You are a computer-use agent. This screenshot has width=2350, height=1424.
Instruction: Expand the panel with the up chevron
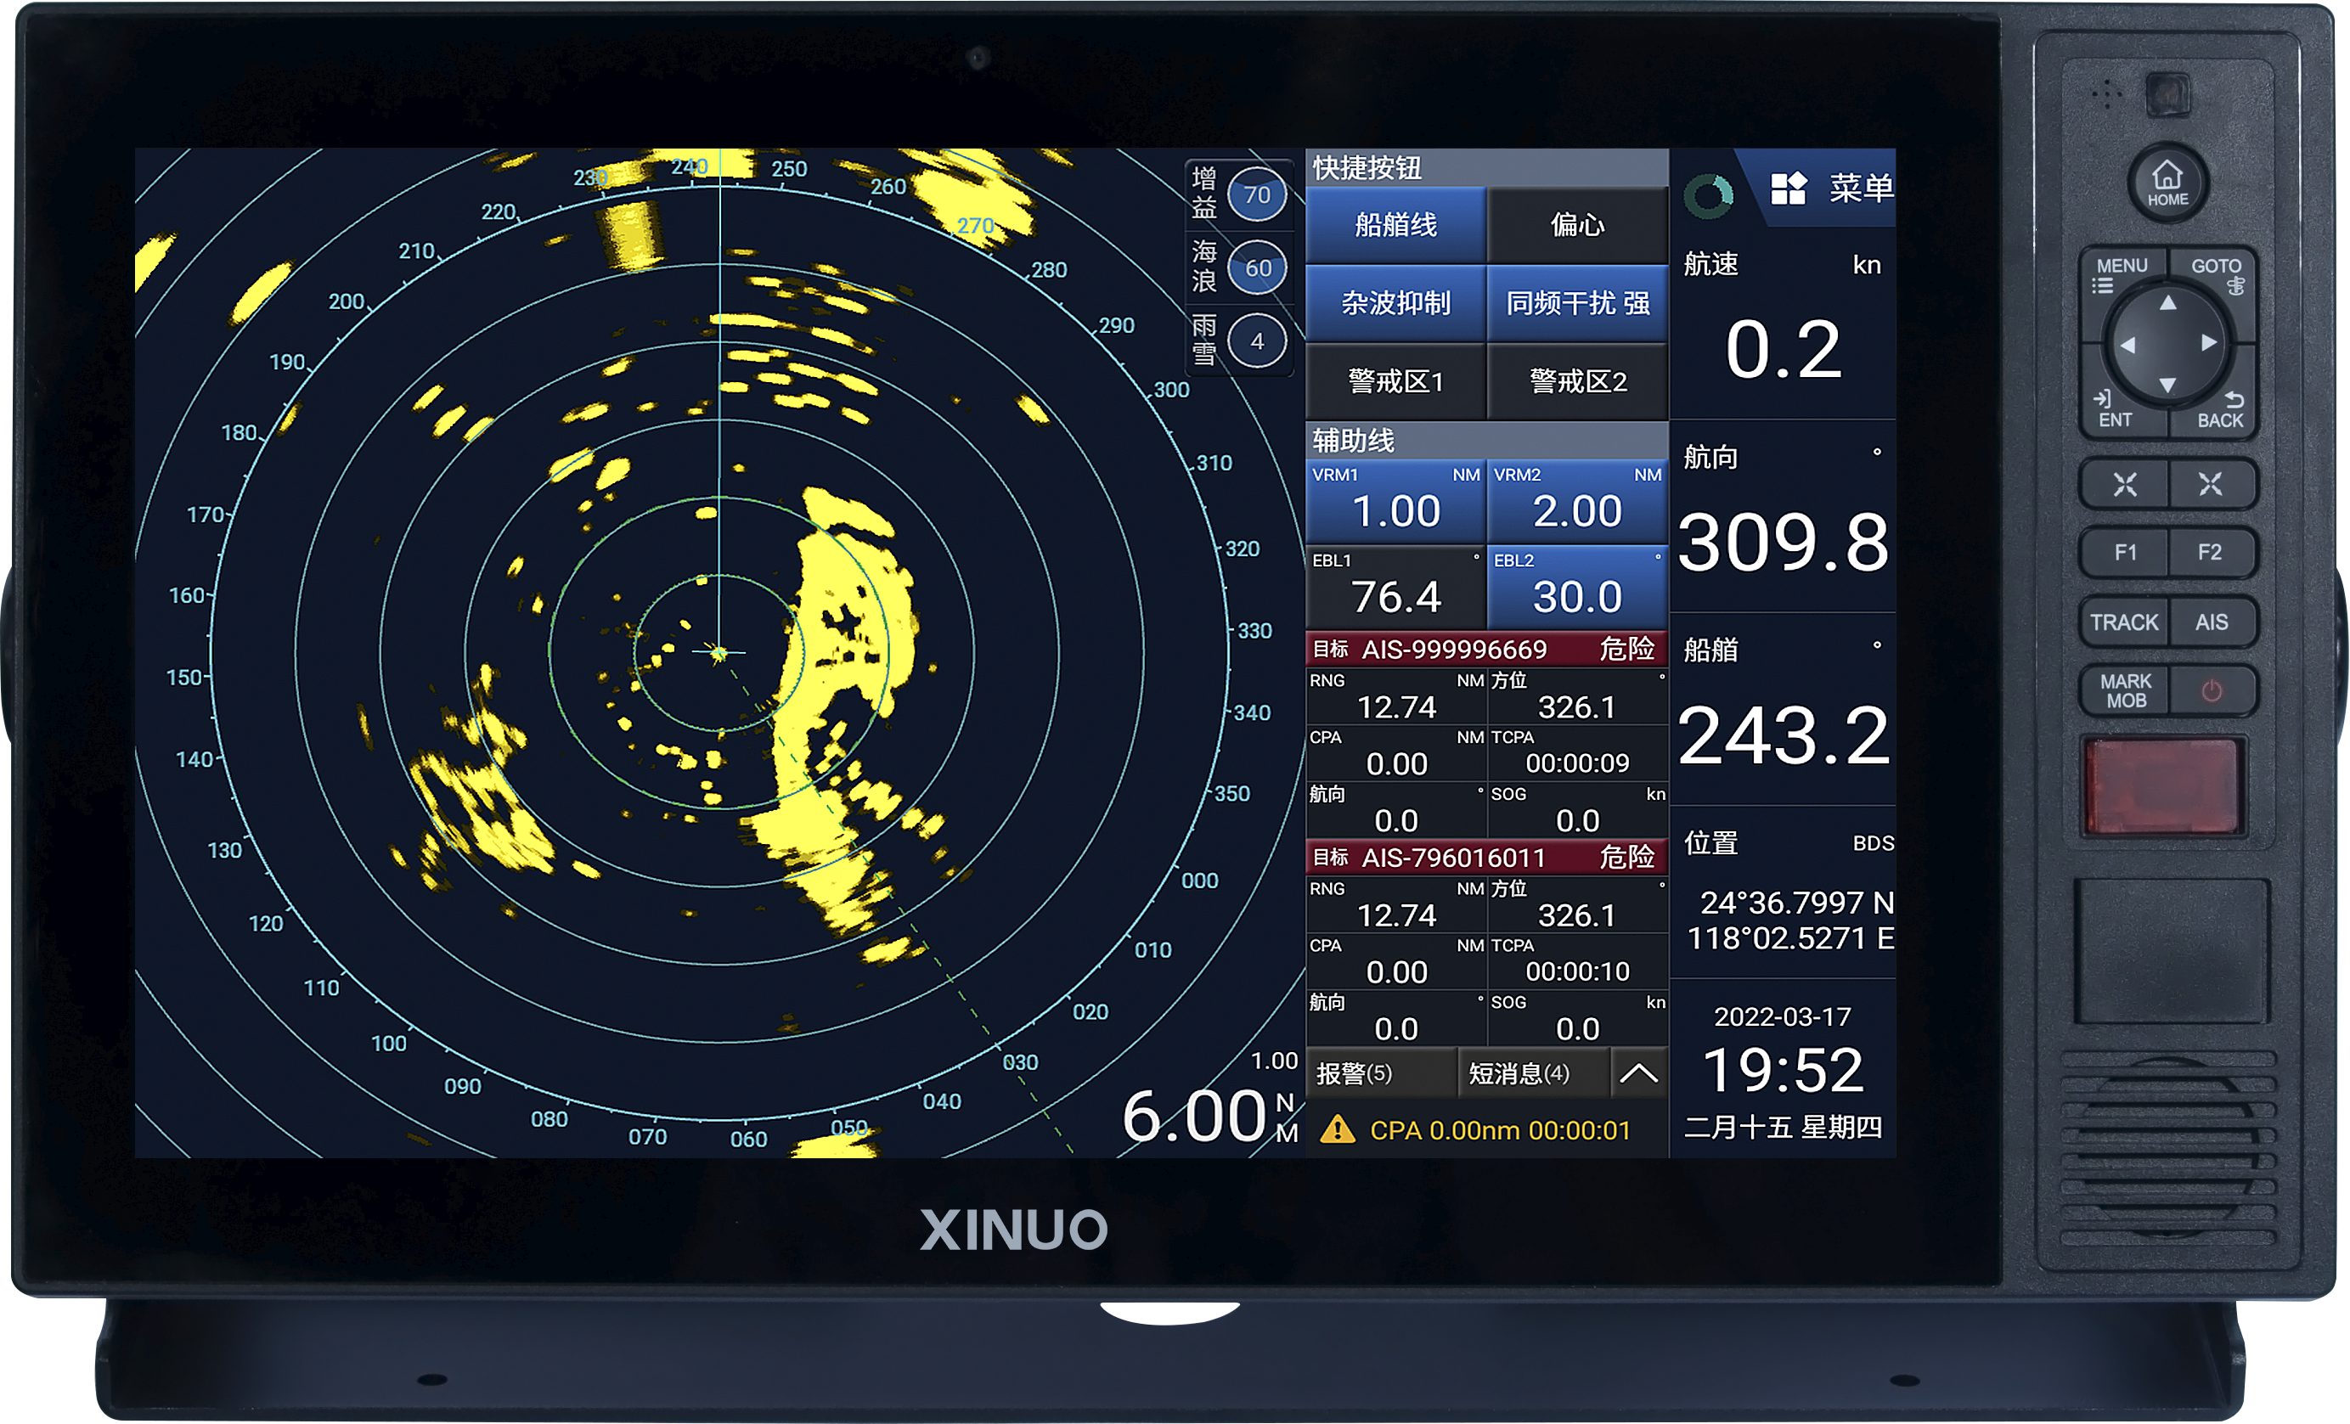pos(1638,1073)
